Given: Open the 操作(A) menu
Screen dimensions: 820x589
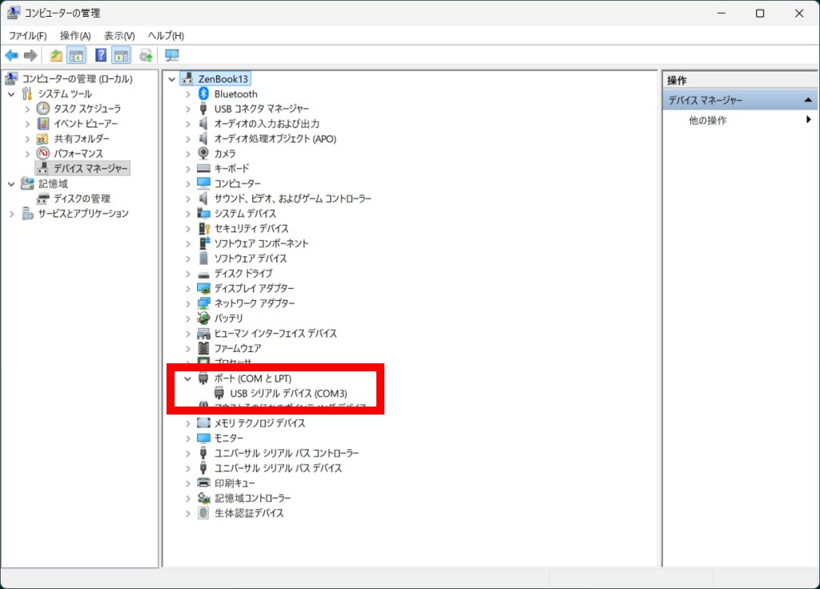Looking at the screenshot, I should click(x=75, y=36).
